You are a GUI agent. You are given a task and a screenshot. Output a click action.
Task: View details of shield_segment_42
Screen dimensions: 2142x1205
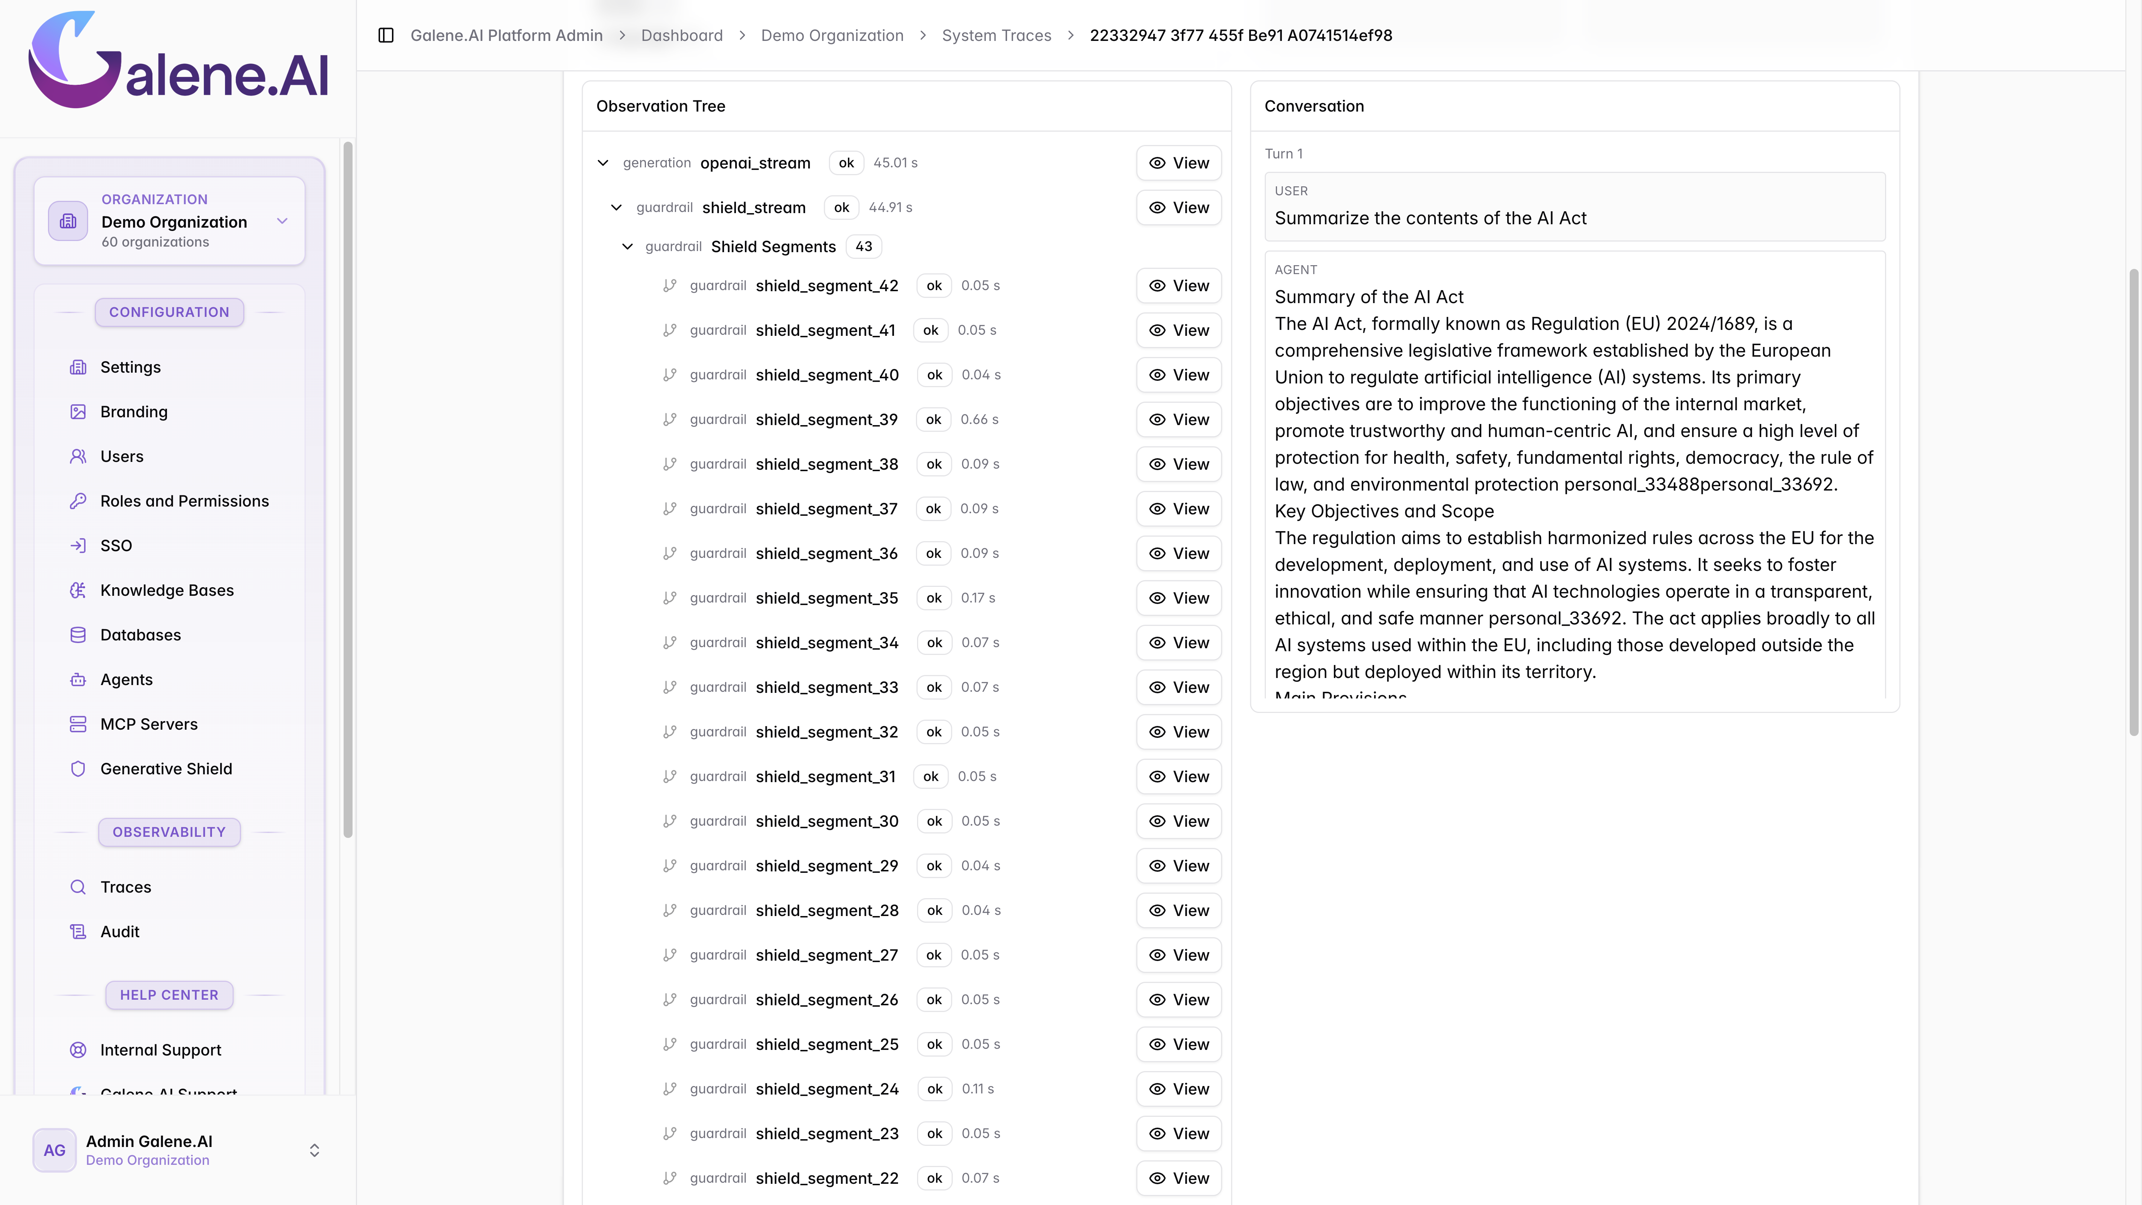1179,286
